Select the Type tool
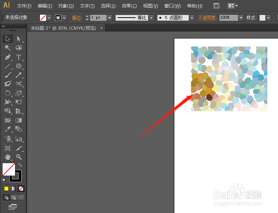This screenshot has width=278, height=213. (19, 57)
